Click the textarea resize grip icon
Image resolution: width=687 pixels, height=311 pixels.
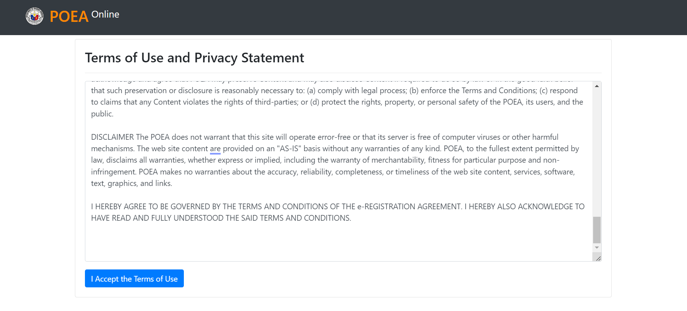[x=598, y=258]
